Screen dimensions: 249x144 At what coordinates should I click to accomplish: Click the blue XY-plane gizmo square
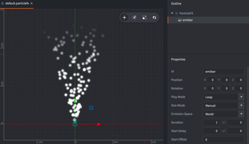91,108
